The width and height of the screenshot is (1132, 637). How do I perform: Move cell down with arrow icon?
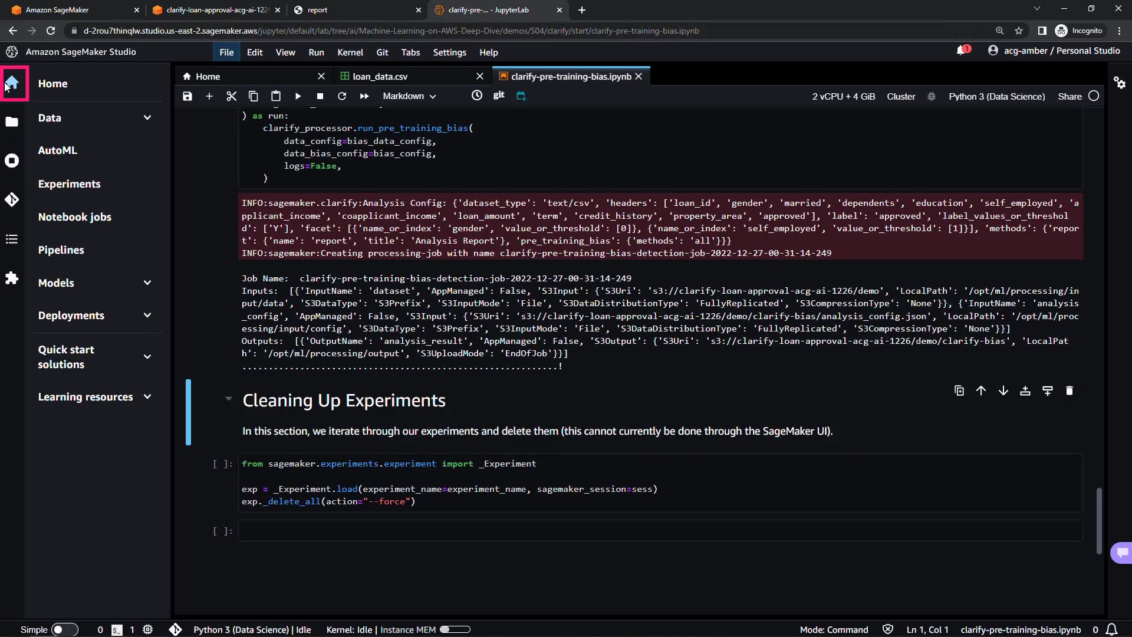tap(1003, 390)
